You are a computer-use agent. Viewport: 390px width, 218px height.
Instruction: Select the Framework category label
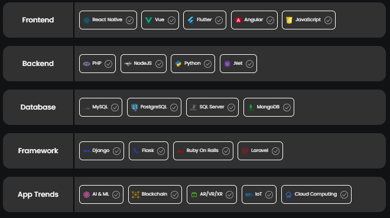click(38, 151)
